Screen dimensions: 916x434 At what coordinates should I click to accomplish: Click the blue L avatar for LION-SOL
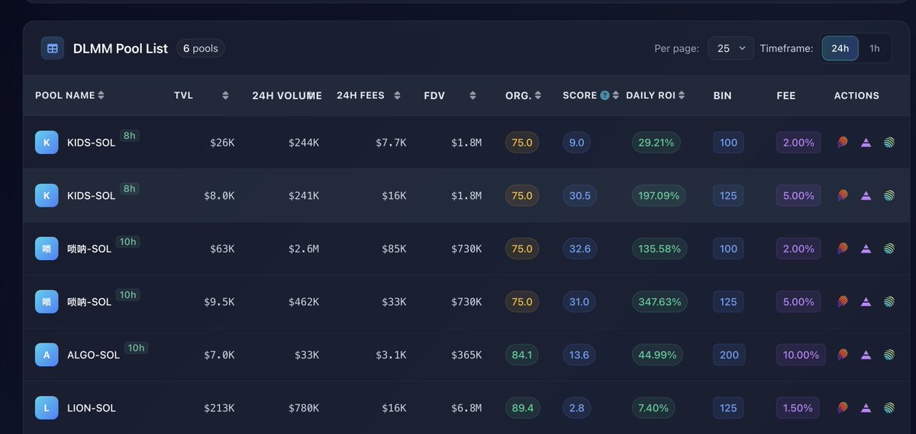coord(47,408)
